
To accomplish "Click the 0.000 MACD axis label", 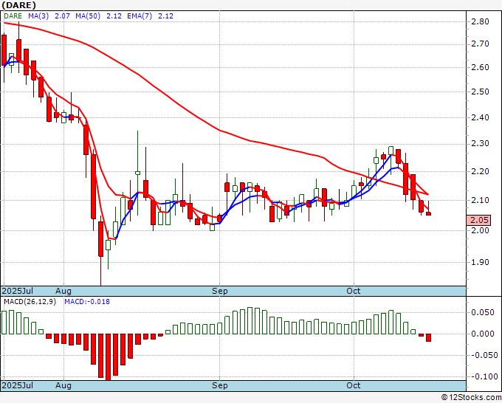I will [483, 334].
